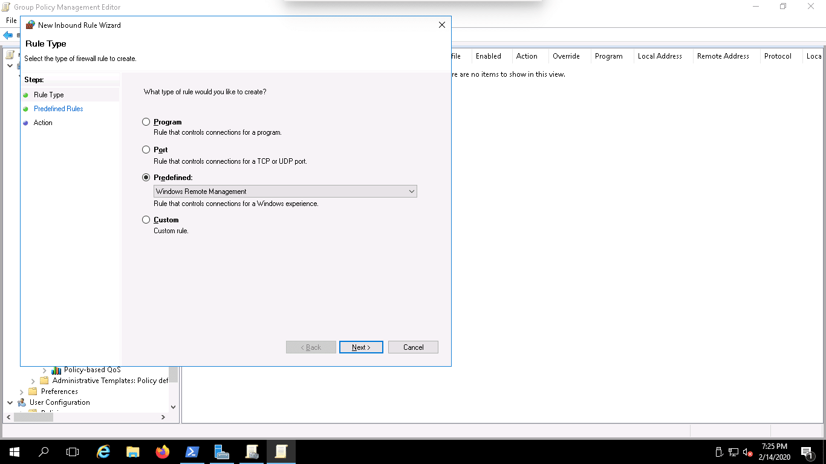Restore down the Group Policy Management Editor window

(x=784, y=7)
